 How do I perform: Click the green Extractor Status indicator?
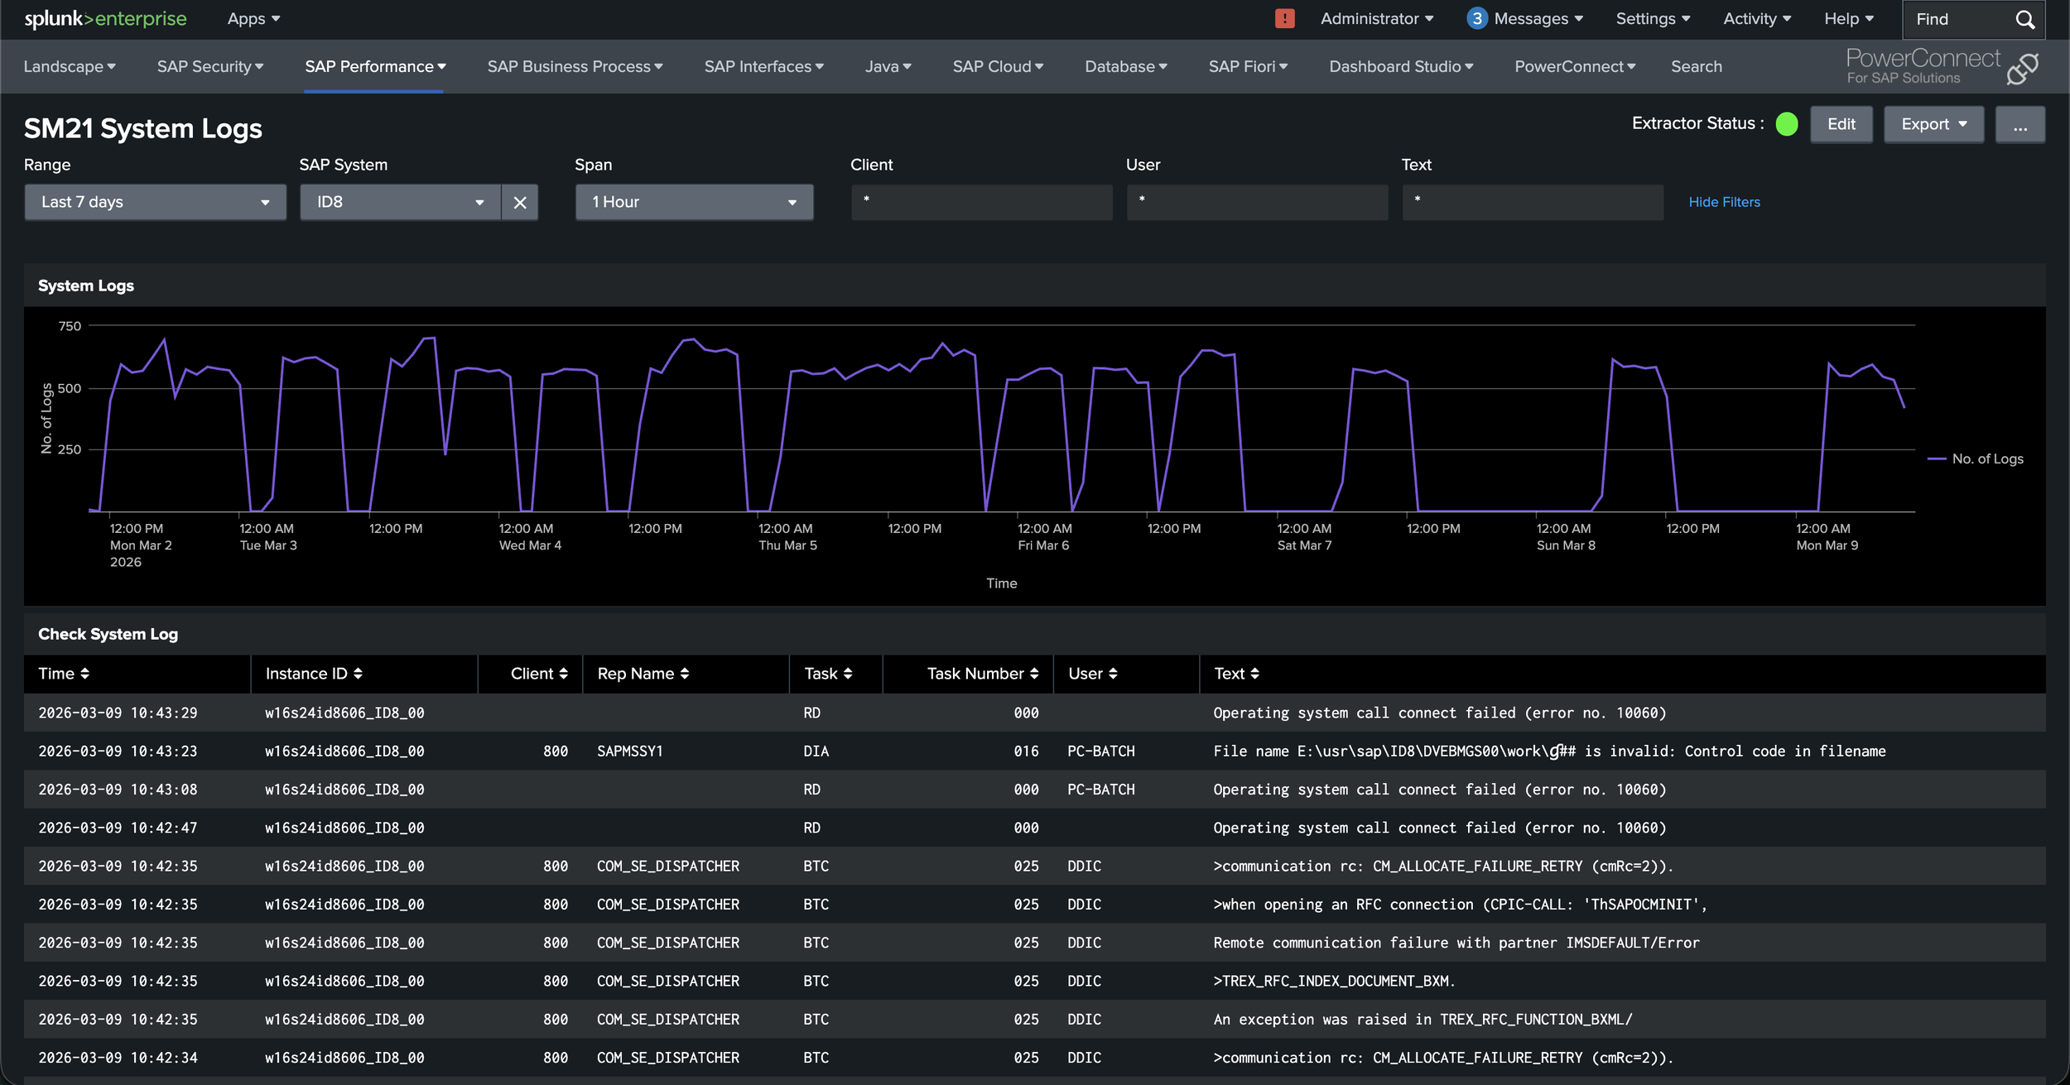1786,124
